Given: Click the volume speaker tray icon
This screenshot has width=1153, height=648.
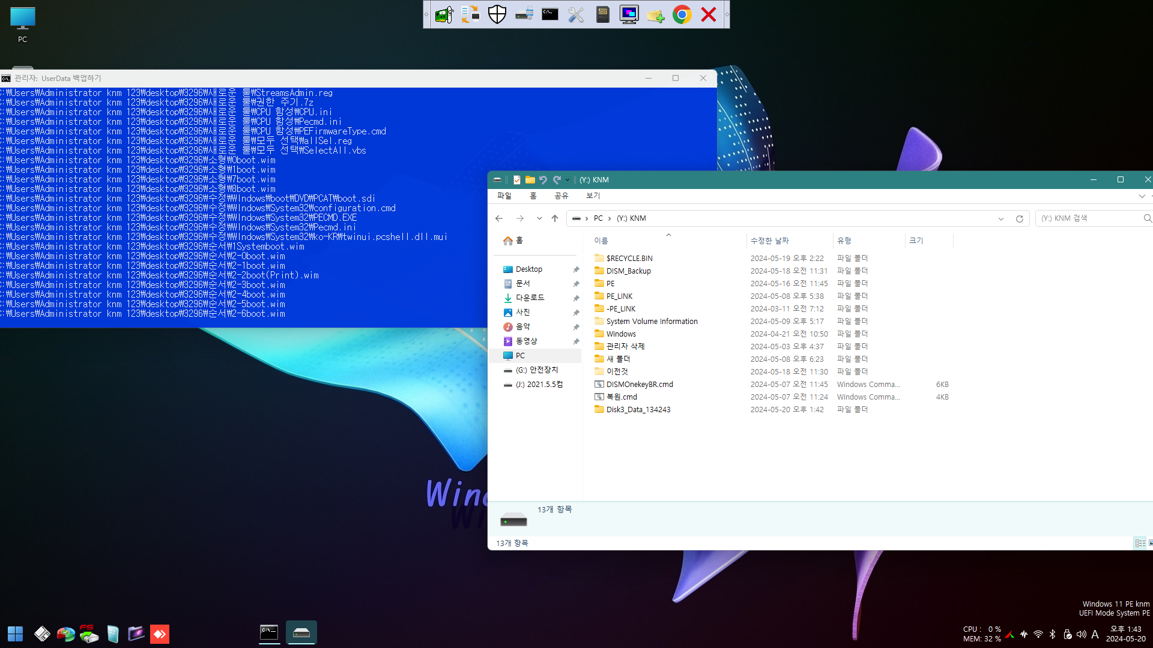Looking at the screenshot, I should click(1081, 634).
